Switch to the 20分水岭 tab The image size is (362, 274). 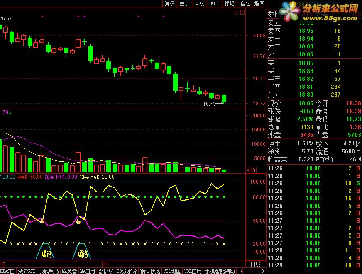[127, 271]
